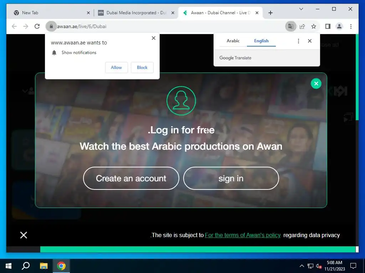The width and height of the screenshot is (365, 273).
Task: Click the browser Forward arrow
Action: click(x=26, y=26)
